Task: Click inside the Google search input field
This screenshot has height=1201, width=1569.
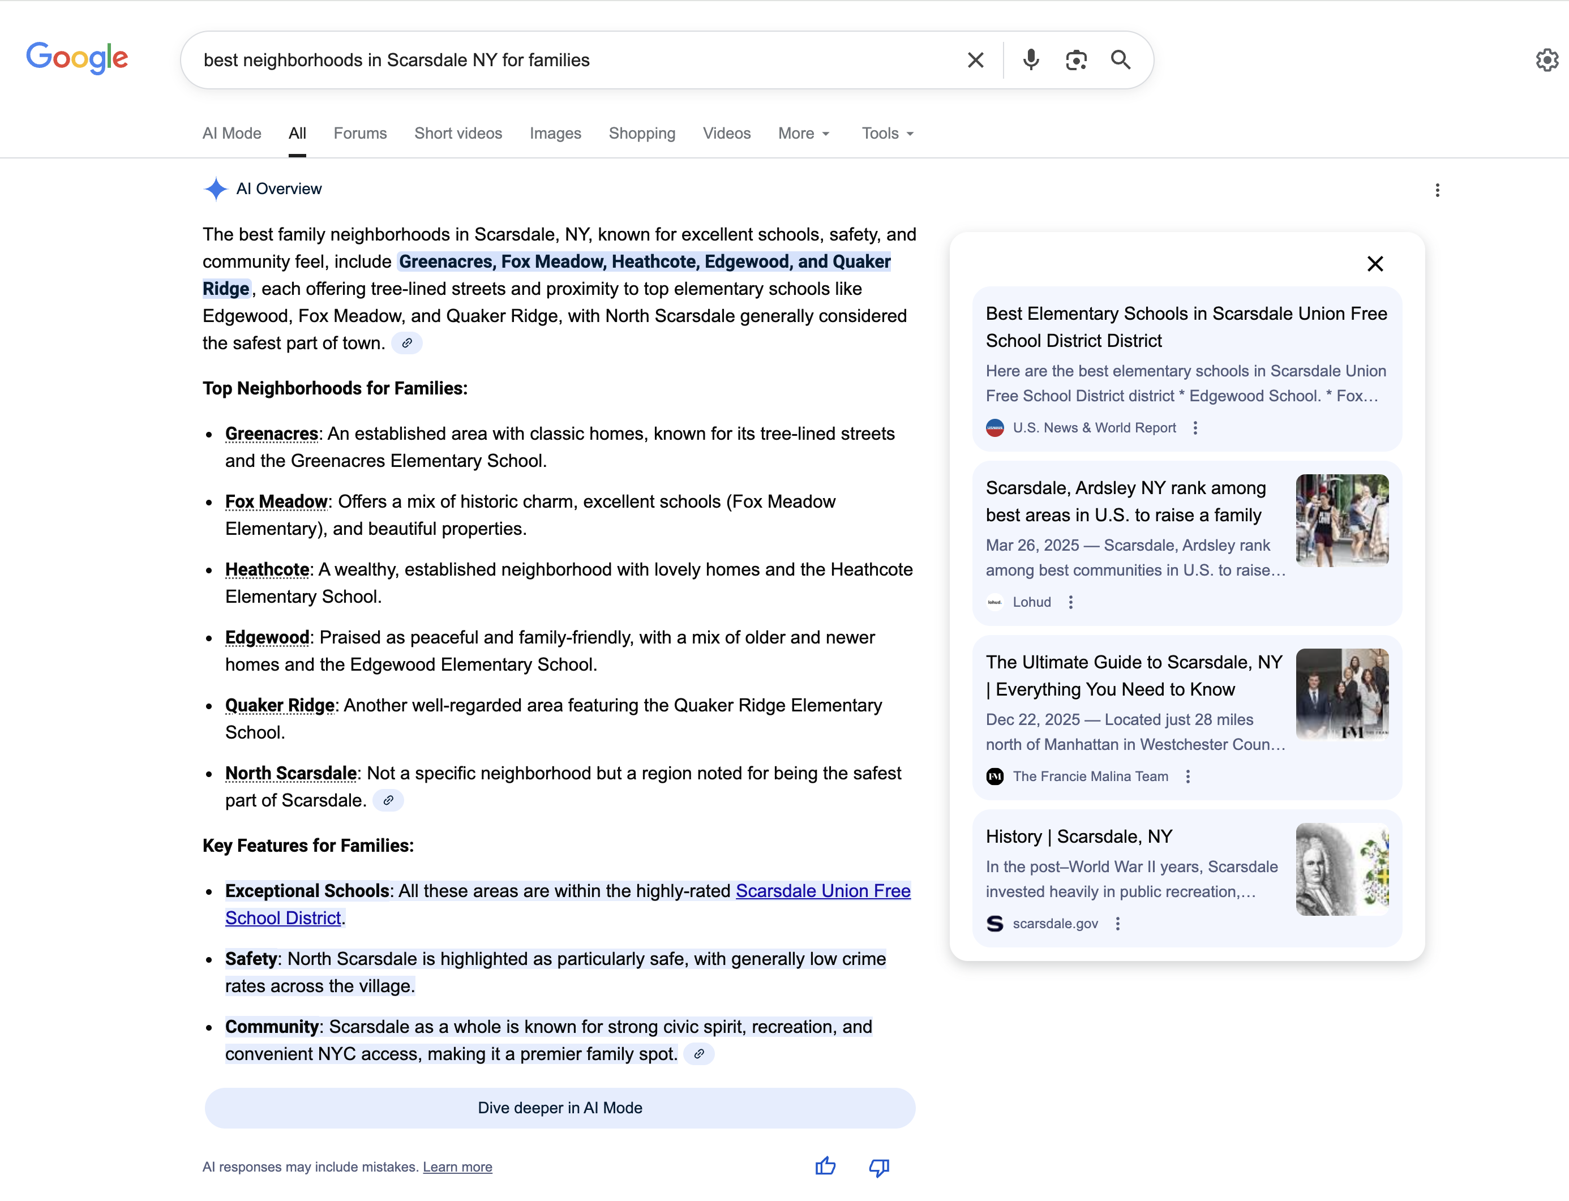Action: tap(572, 60)
